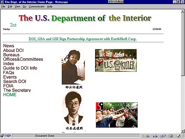The width and height of the screenshot is (185, 139).
Task: Grab the component bar drag handle
Action: pos(142,136)
